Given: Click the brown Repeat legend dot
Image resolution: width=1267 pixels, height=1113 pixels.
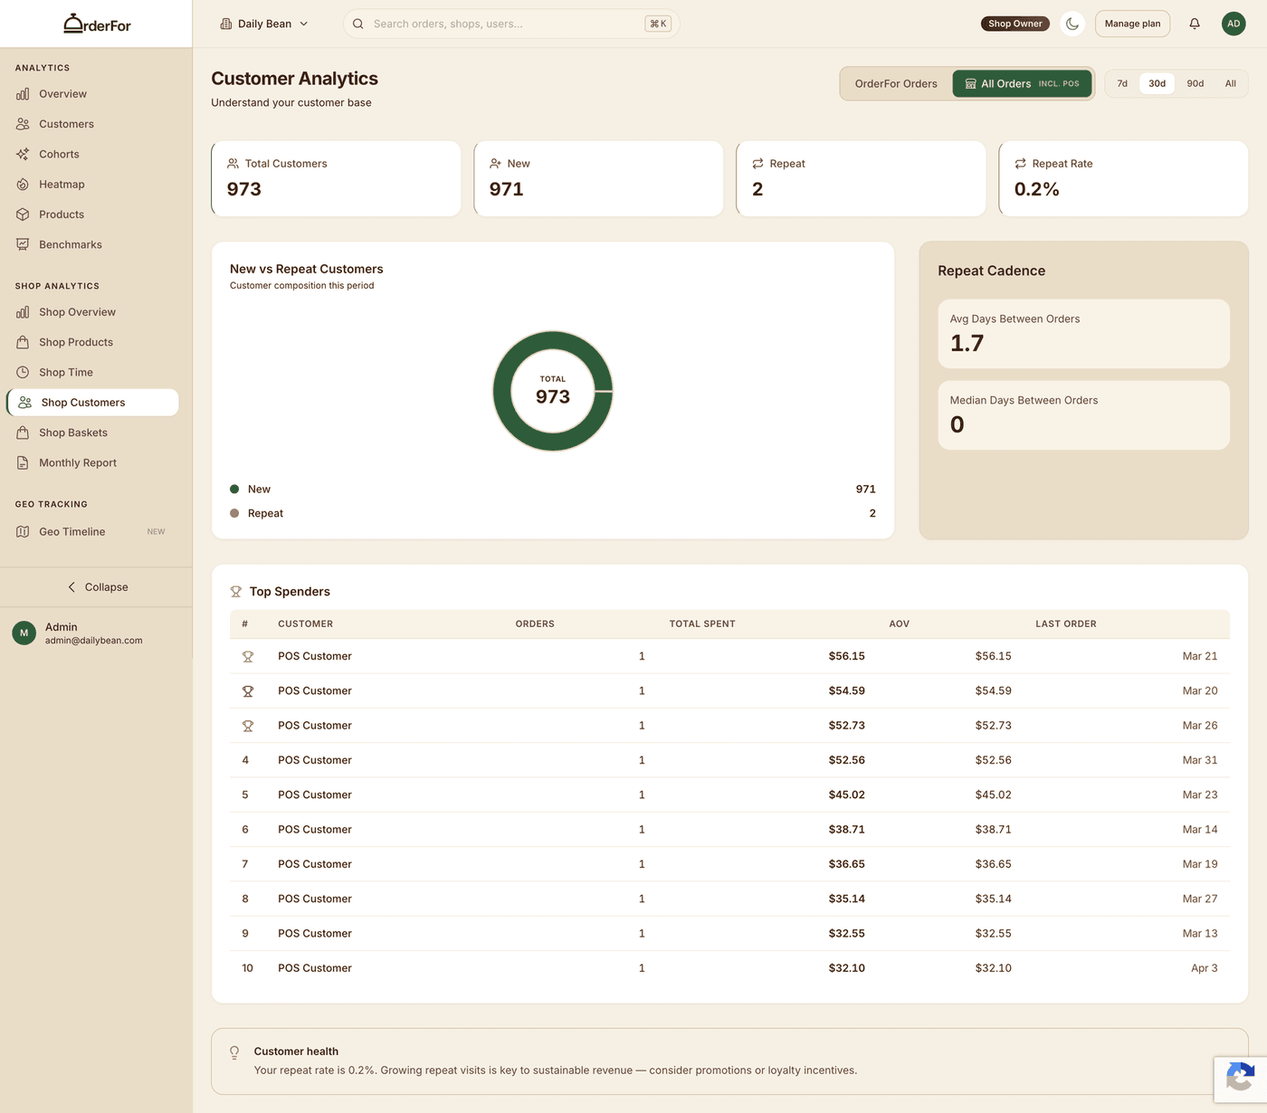Looking at the screenshot, I should [x=234, y=513].
